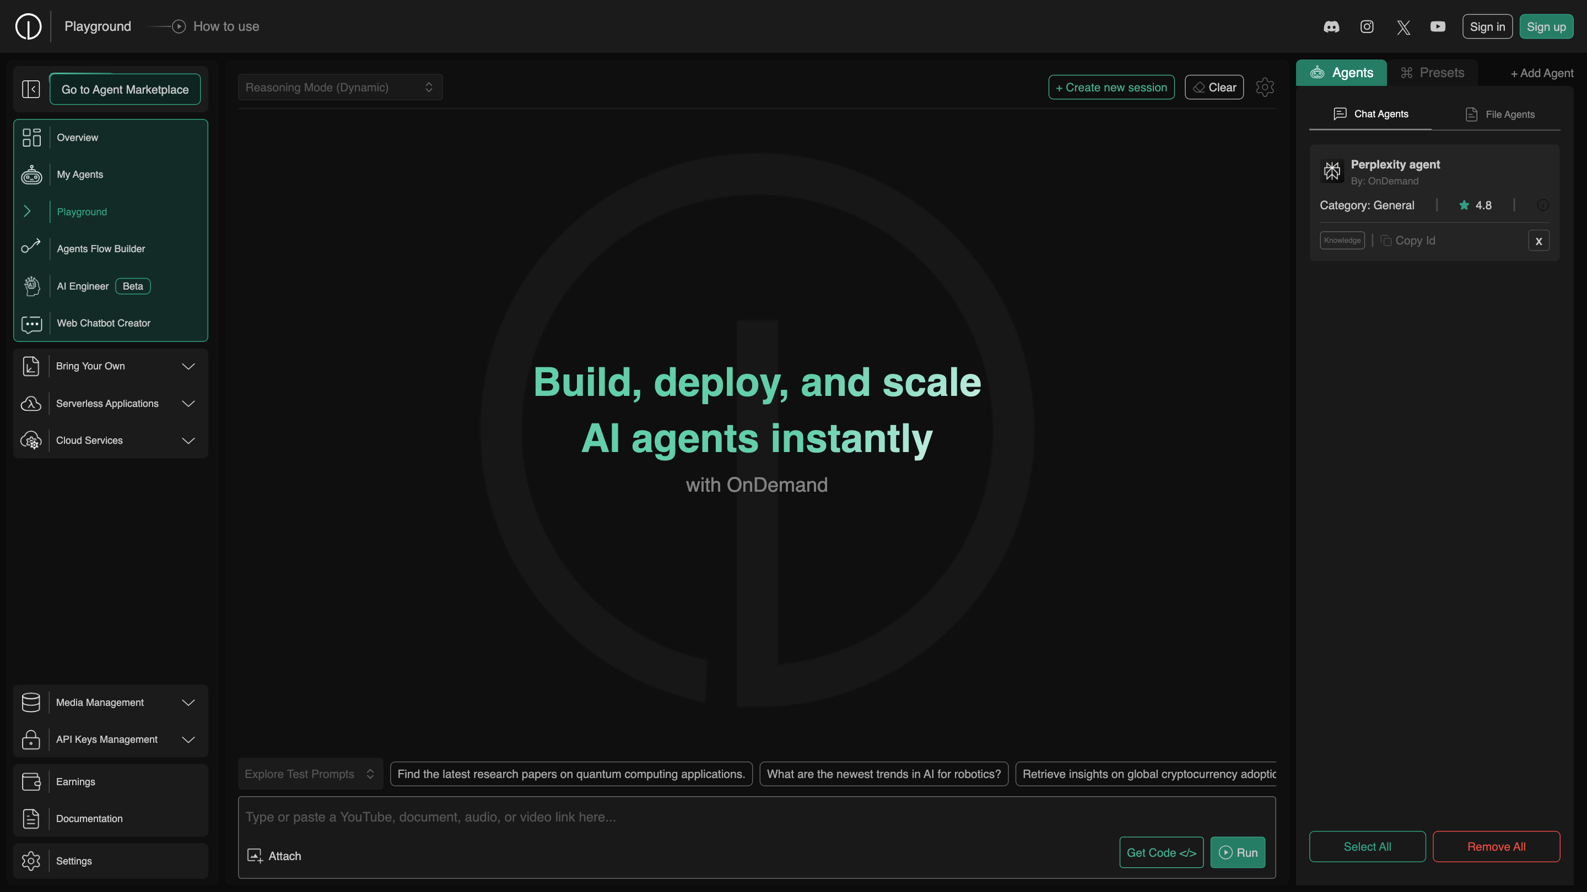Click the OnDemand logo icon
Viewport: 1587px width, 892px height.
28,26
